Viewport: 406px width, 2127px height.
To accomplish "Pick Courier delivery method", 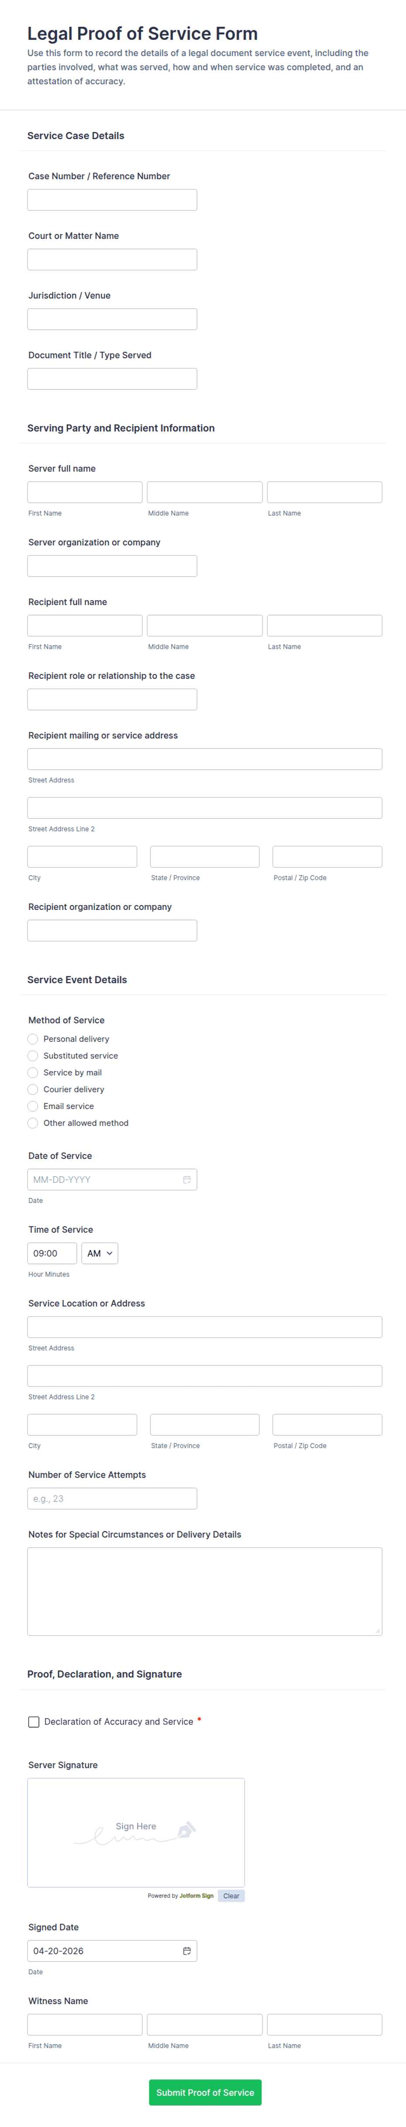I will (33, 1089).
